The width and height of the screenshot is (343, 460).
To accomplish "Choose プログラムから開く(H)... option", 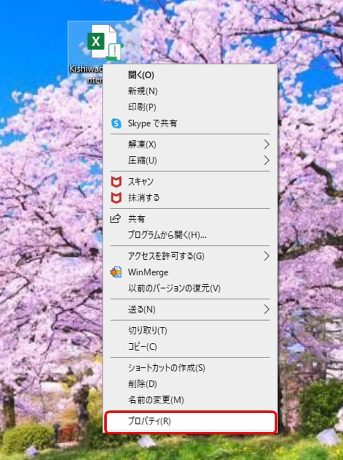I will [x=168, y=235].
